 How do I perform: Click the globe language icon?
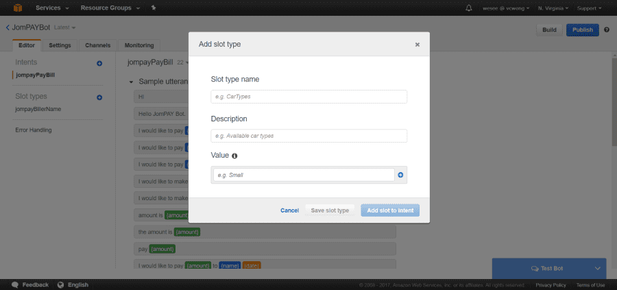tap(60, 285)
